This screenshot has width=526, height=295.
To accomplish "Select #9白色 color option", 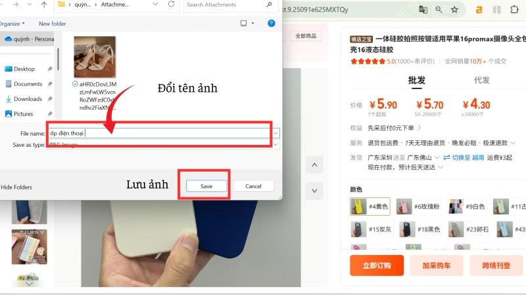I will [467, 206].
